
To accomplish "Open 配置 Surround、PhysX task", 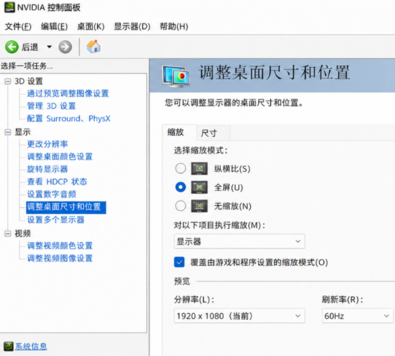I will click(x=68, y=118).
